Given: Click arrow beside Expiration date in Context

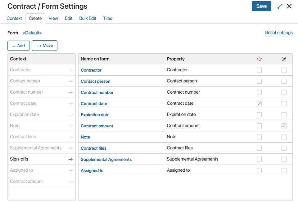Looking at the screenshot, I should tap(70, 115).
